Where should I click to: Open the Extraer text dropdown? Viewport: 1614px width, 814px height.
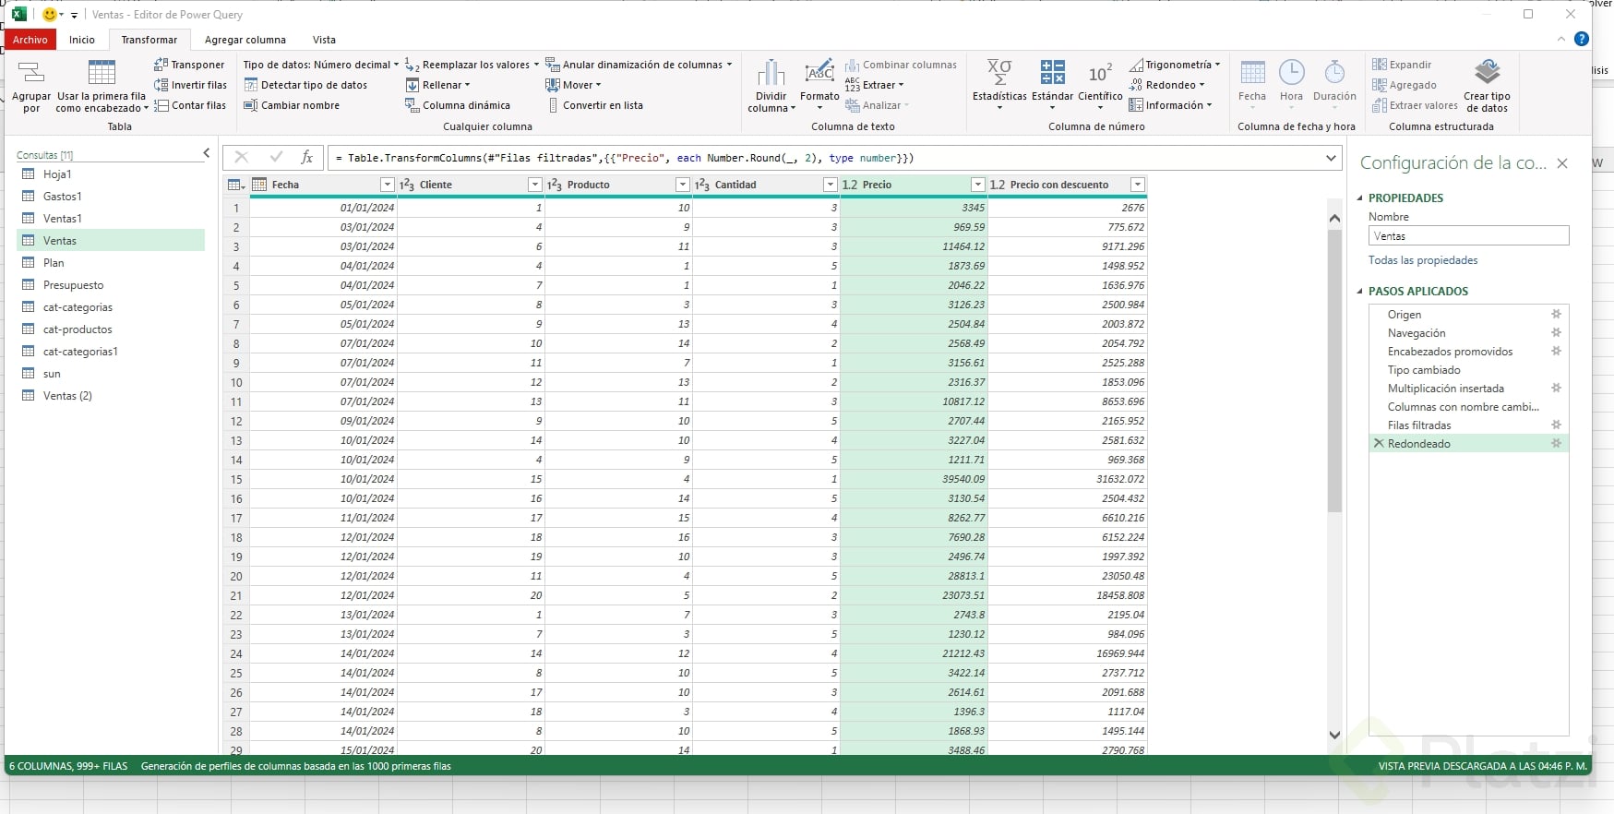(x=875, y=85)
